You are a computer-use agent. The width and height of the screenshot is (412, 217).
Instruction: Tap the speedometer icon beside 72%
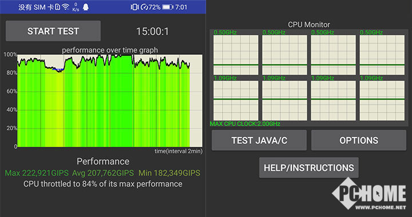(x=144, y=7)
